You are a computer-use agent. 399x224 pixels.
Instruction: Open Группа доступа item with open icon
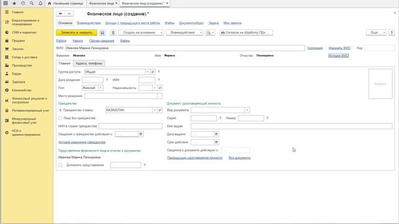[x=153, y=72]
